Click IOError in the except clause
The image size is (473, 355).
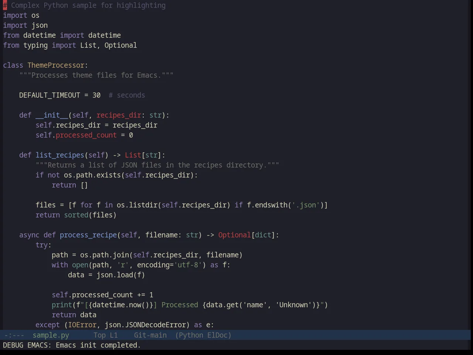(x=82, y=325)
